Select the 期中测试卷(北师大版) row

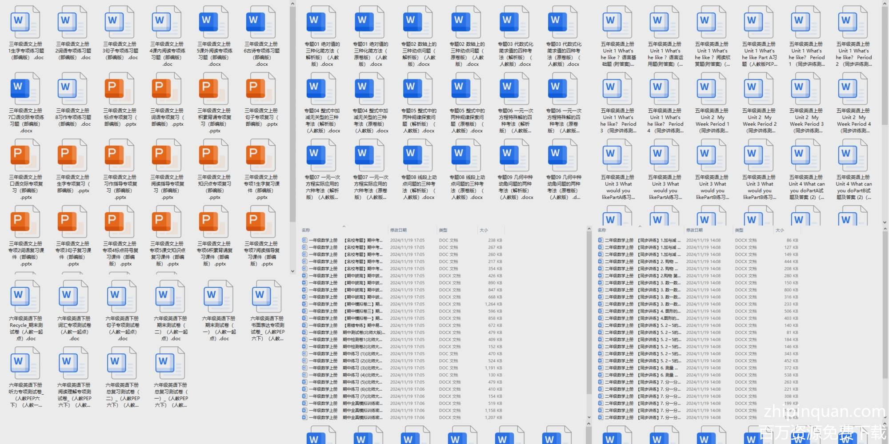point(362,333)
